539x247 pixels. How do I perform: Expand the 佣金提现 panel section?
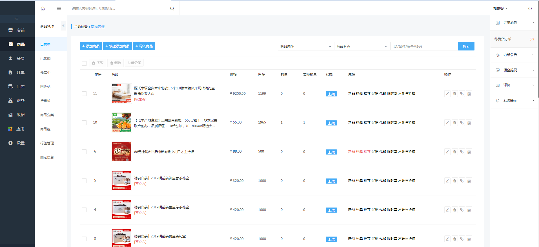pyautogui.click(x=514, y=70)
